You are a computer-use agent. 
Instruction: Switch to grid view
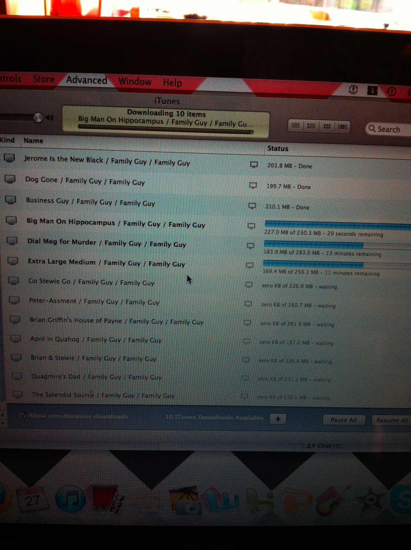(327, 126)
